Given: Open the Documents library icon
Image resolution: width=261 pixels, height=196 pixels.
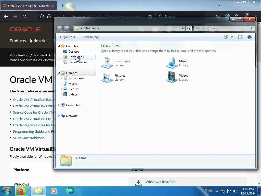Looking at the screenshot, I should [x=107, y=63].
